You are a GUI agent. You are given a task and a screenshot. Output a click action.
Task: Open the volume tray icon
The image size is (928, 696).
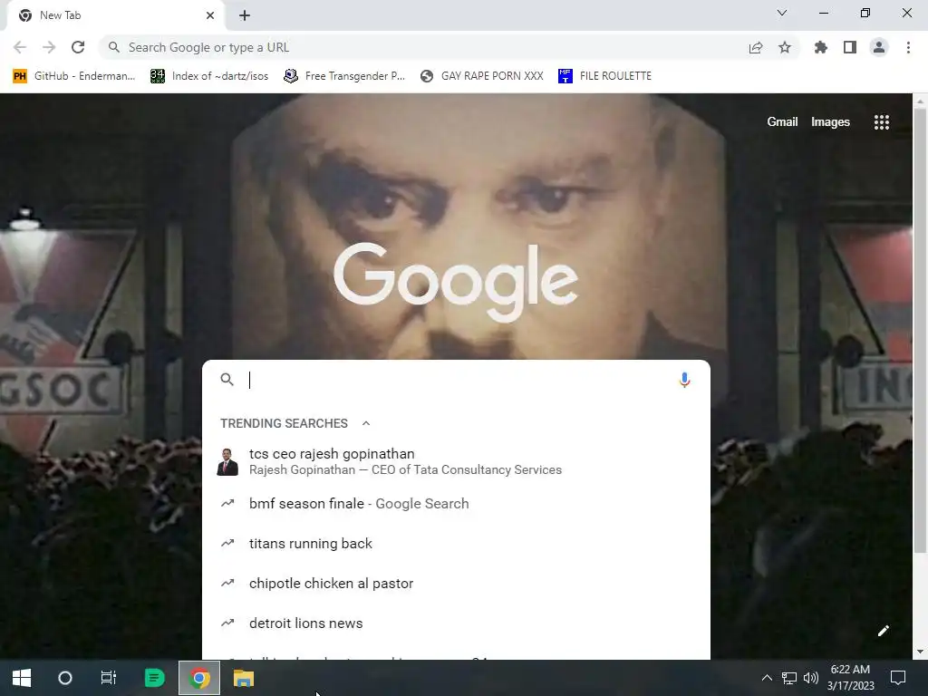811,678
